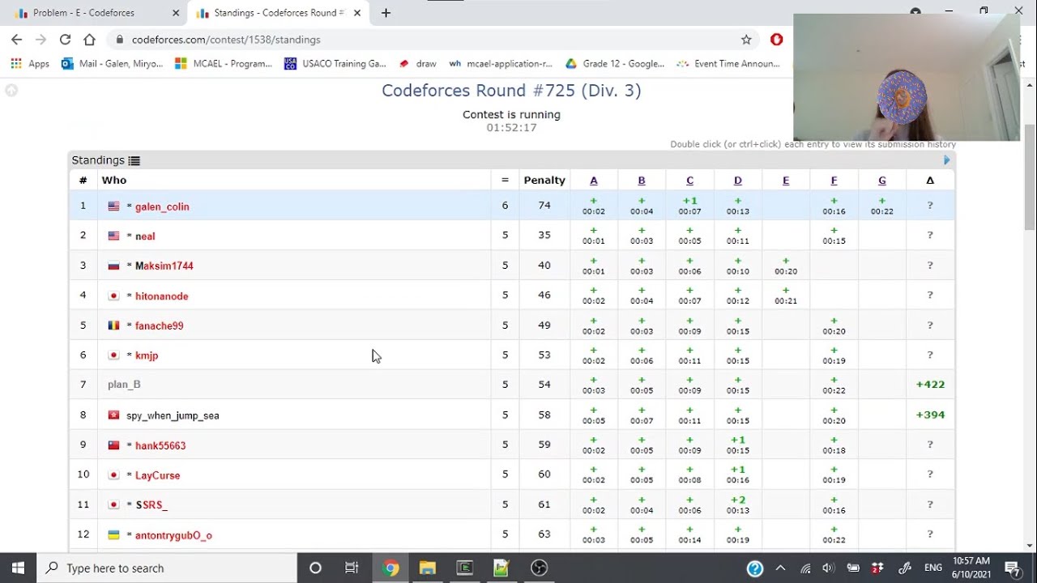Open fanache99 profile link
Viewport: 1037px width, 583px height.
point(160,326)
